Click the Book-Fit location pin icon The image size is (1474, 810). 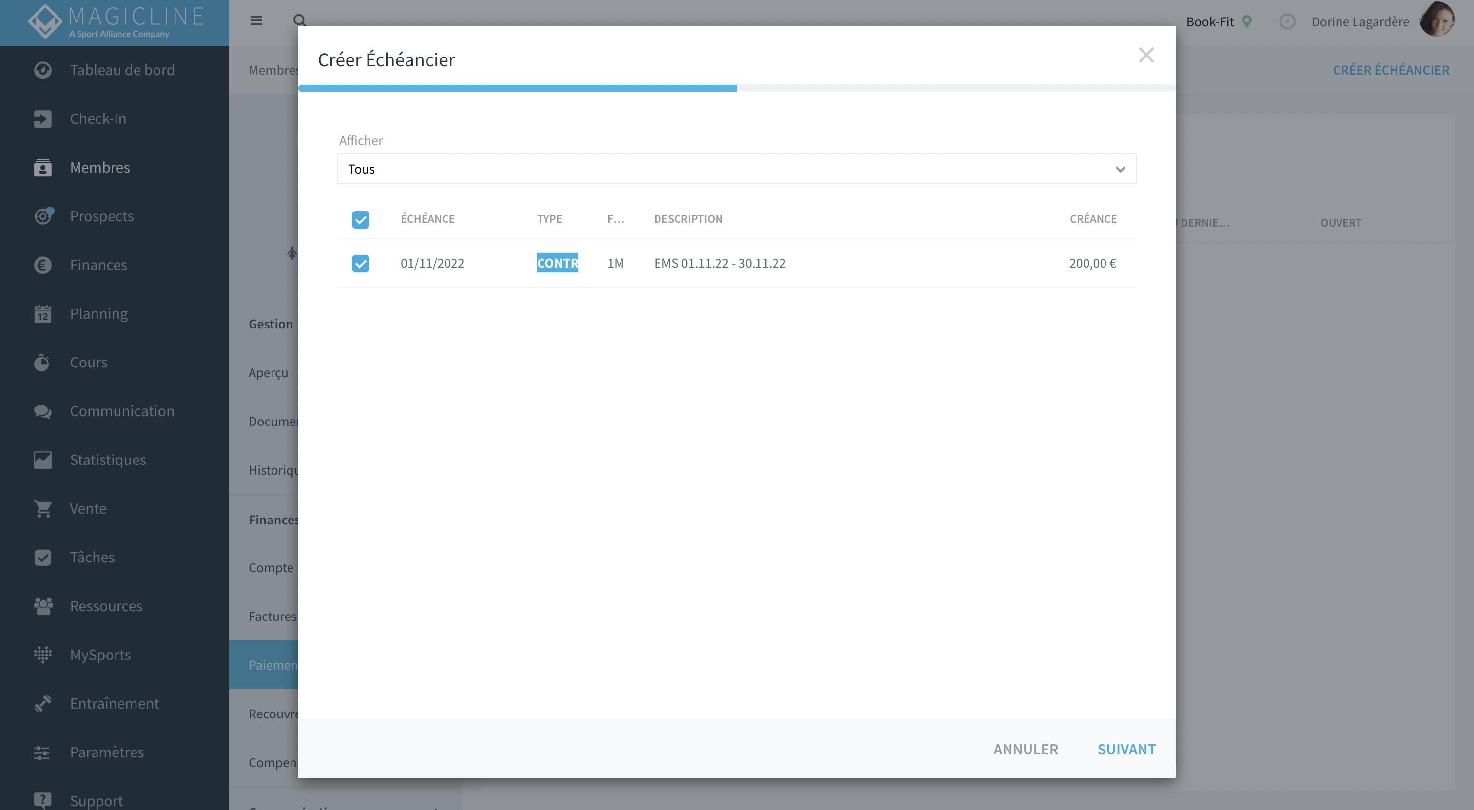tap(1247, 22)
